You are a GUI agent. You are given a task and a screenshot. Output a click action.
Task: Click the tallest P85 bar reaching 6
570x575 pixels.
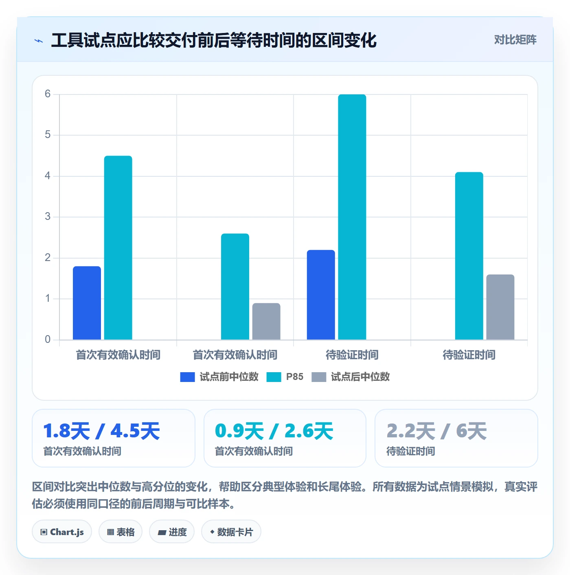352,217
